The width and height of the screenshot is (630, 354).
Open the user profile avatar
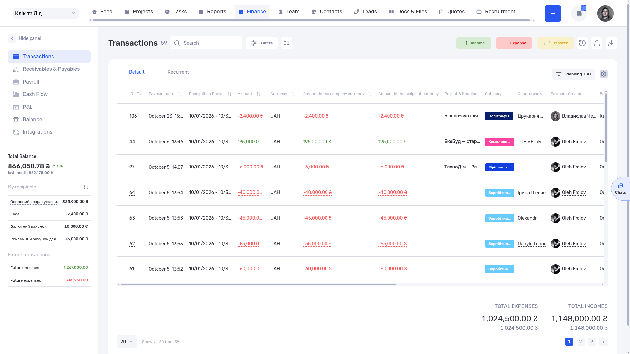pyautogui.click(x=605, y=13)
